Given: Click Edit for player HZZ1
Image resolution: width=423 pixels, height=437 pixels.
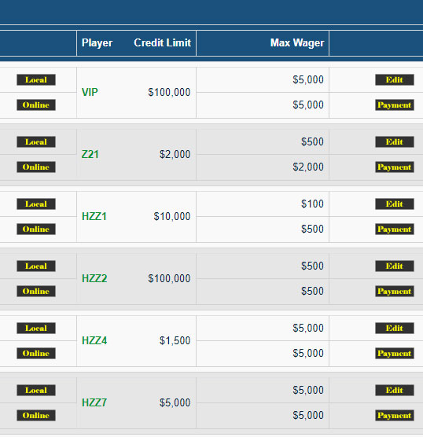Looking at the screenshot, I should [394, 204].
